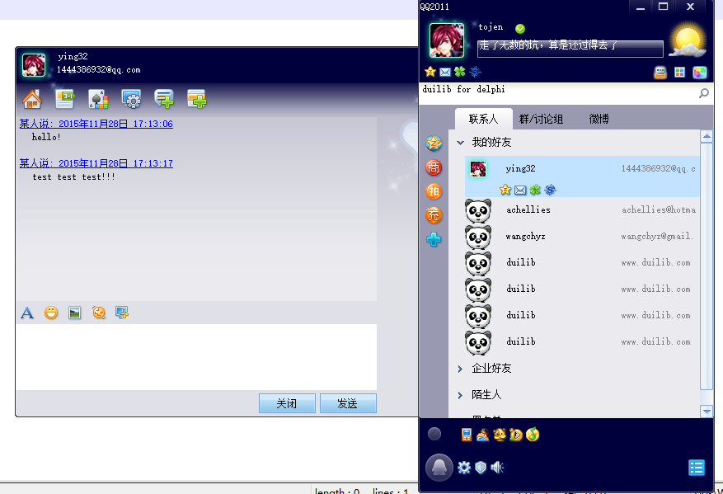Click the chat message input area
723x494 pixels.
coord(196,357)
